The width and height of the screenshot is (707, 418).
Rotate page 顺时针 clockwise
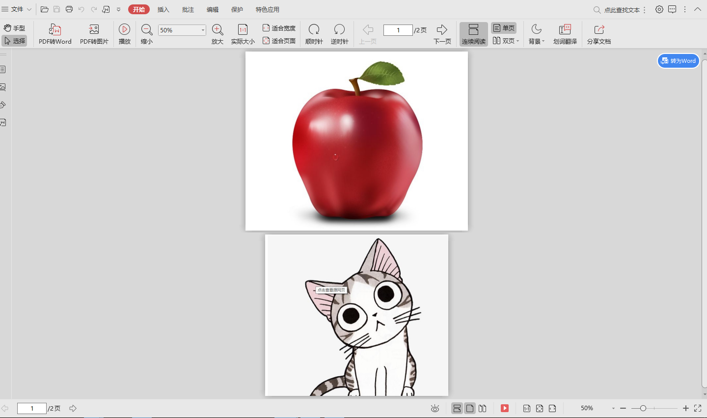pyautogui.click(x=314, y=34)
